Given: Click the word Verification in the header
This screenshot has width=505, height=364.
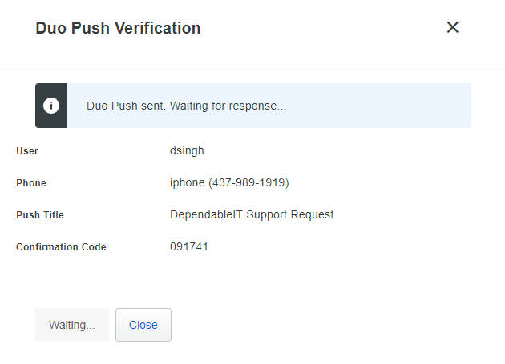Looking at the screenshot, I should pyautogui.click(x=158, y=28).
